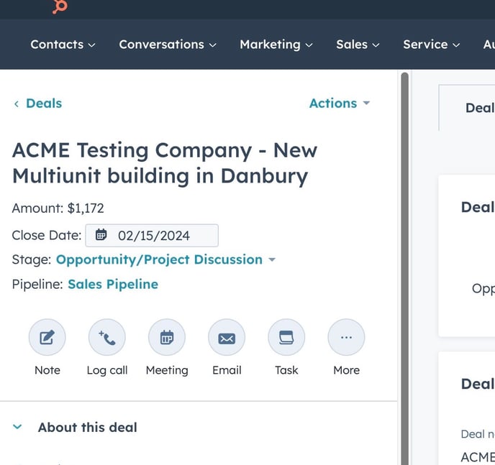Open the Actions dropdown
Viewport: 495px width, 465px height.
click(339, 103)
